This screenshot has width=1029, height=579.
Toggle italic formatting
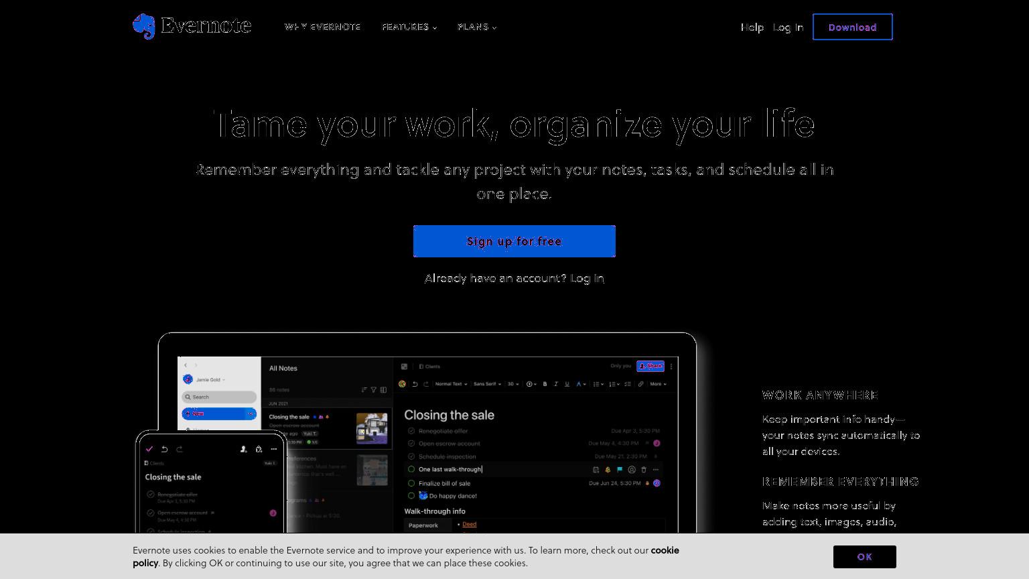[556, 384]
